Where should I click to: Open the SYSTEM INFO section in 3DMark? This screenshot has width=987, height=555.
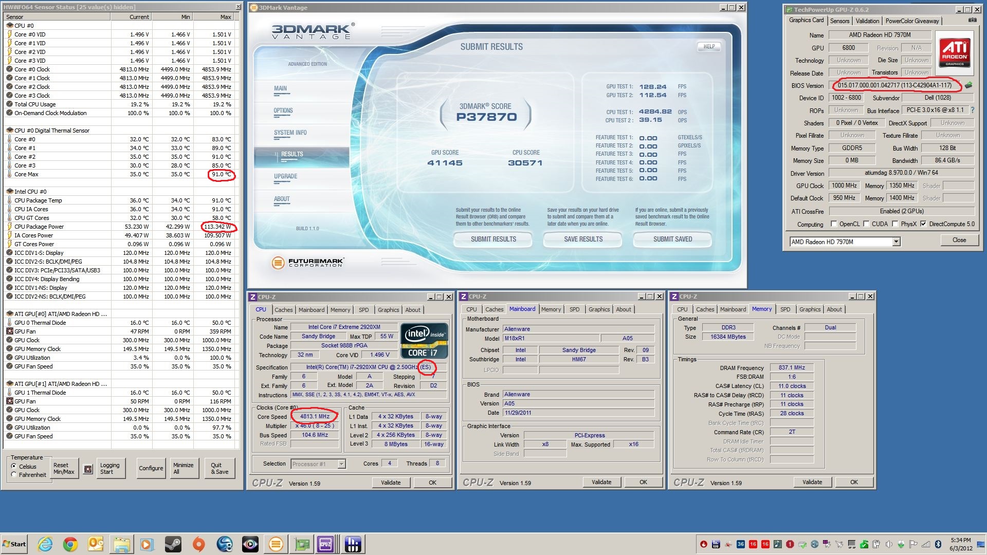(290, 133)
